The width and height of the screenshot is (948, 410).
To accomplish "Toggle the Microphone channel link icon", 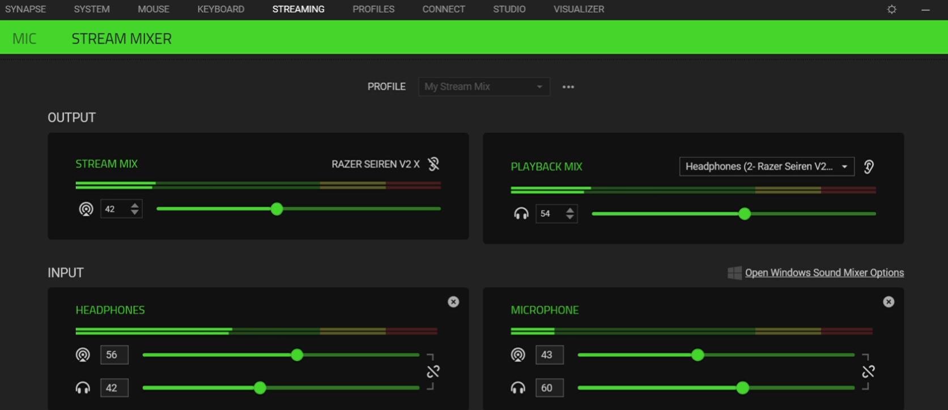I will 868,371.
